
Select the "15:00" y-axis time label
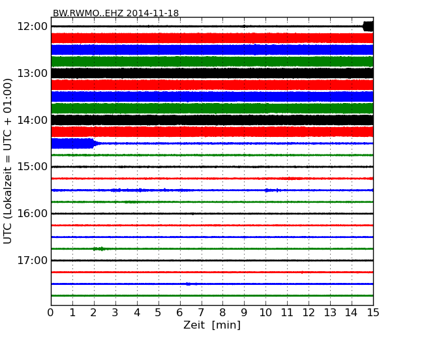tap(32, 167)
